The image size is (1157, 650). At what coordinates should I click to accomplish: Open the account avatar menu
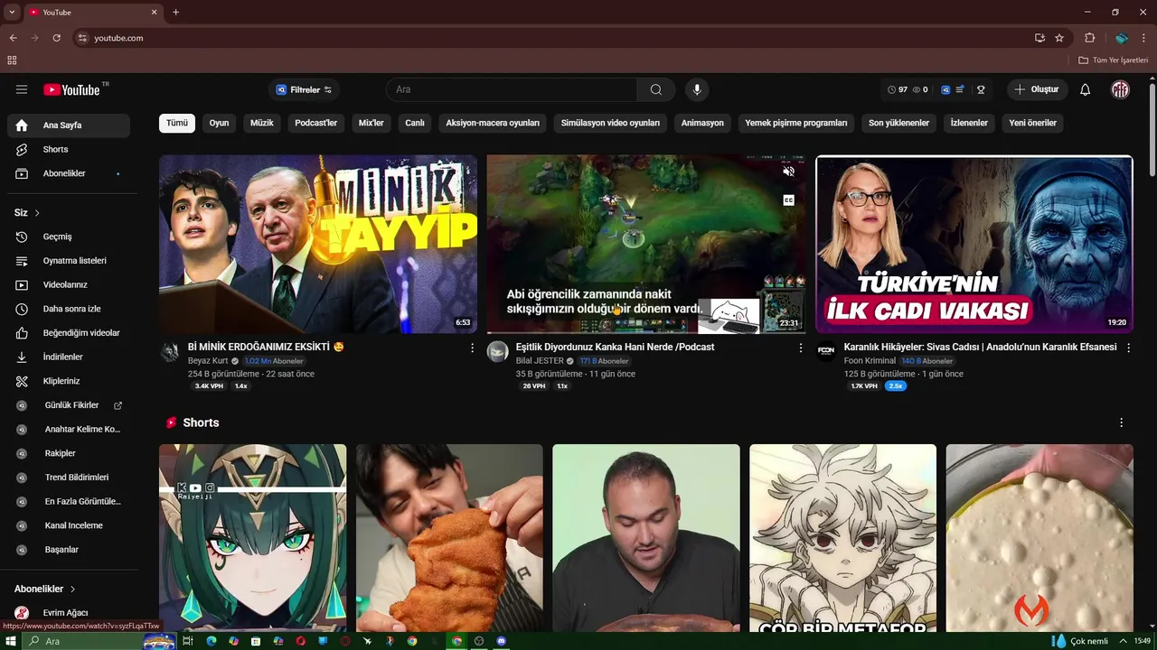(x=1120, y=89)
